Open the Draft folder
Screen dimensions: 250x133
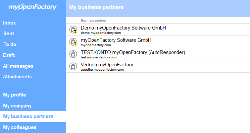(x=9, y=55)
